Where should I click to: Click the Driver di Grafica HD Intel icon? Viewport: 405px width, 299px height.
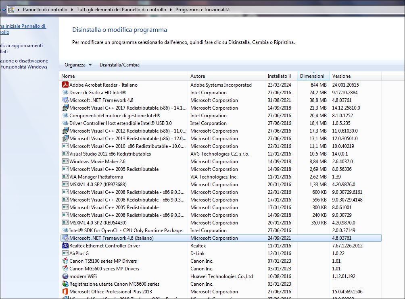point(65,92)
